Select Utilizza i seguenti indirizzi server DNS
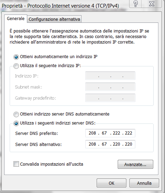 (x=16, y=123)
